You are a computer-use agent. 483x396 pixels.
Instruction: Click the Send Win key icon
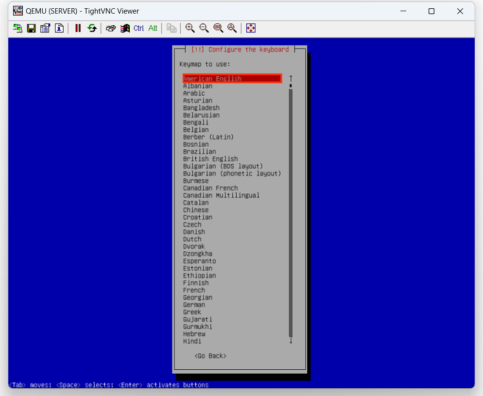coord(125,28)
